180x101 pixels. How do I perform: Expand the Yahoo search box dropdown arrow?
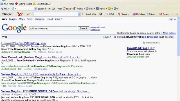point(79,14)
